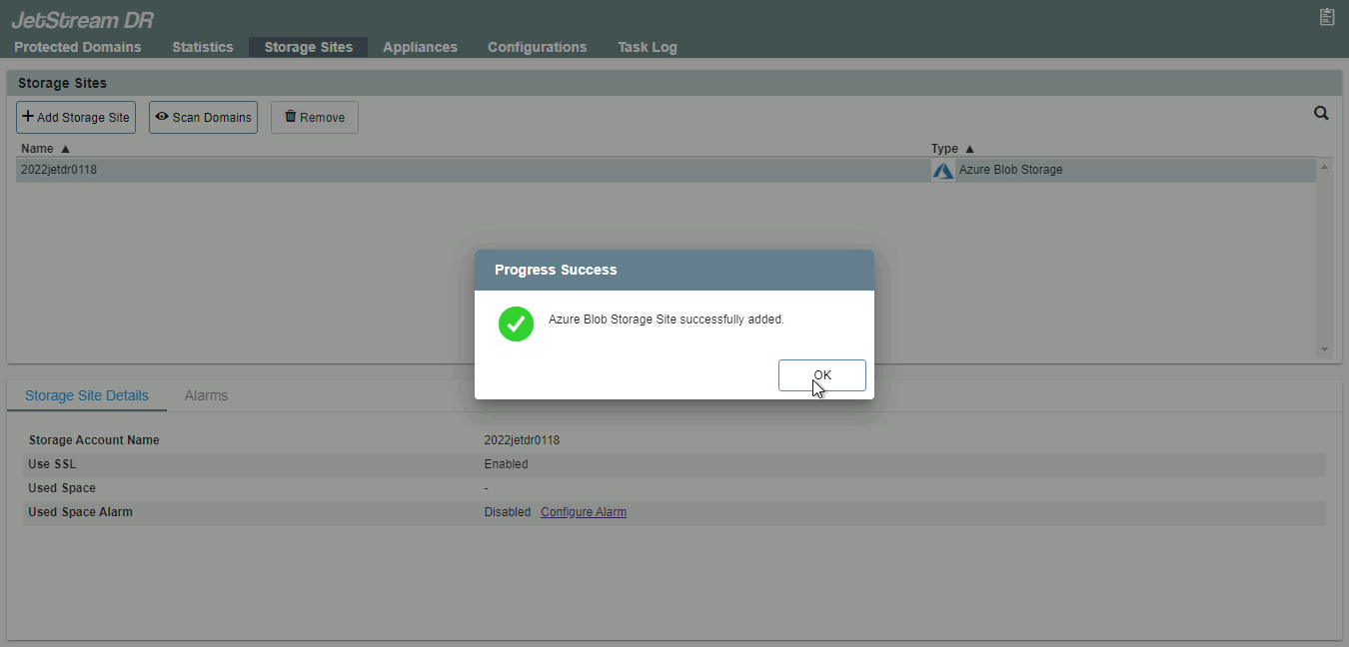
Task: Click the Remove button
Action: (314, 117)
